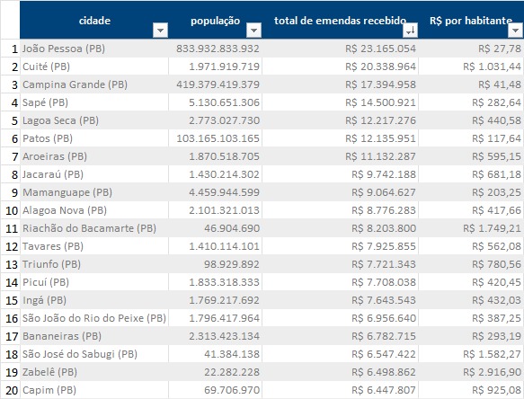The width and height of the screenshot is (524, 399).
Task: Select the Cuité (PB) city cell
Action: [x=94, y=66]
